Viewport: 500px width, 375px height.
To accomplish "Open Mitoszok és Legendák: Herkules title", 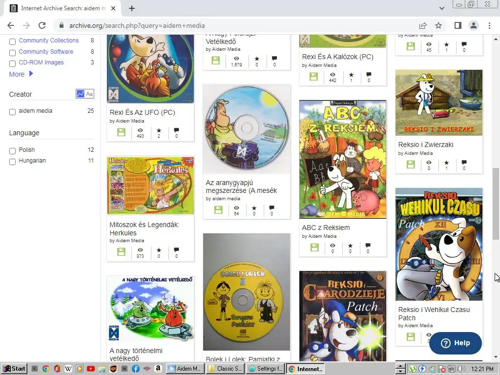I will [144, 229].
